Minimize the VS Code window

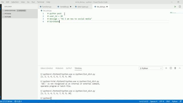172,2
